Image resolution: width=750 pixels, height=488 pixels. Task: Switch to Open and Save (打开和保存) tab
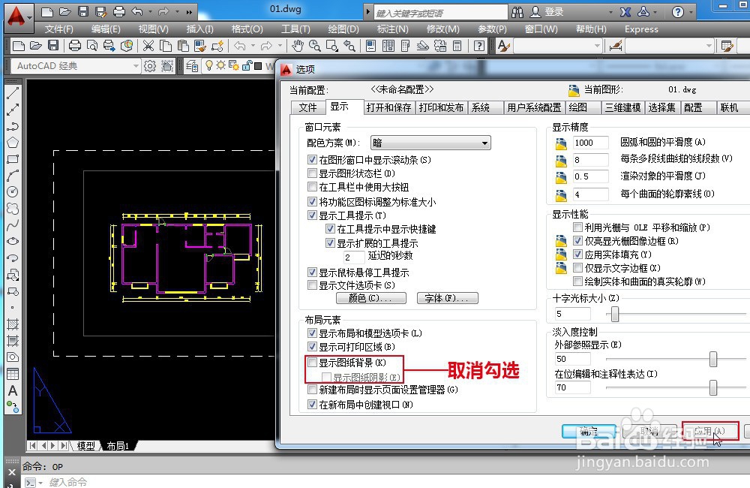(x=388, y=108)
